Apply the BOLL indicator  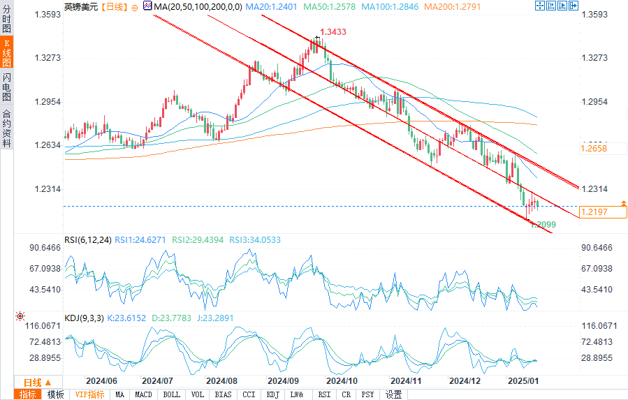tap(172, 394)
